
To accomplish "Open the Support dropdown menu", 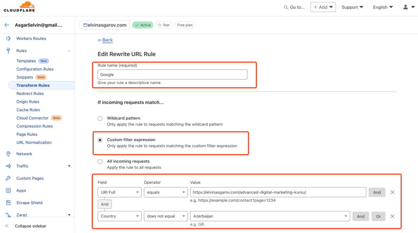I will [x=352, y=7].
